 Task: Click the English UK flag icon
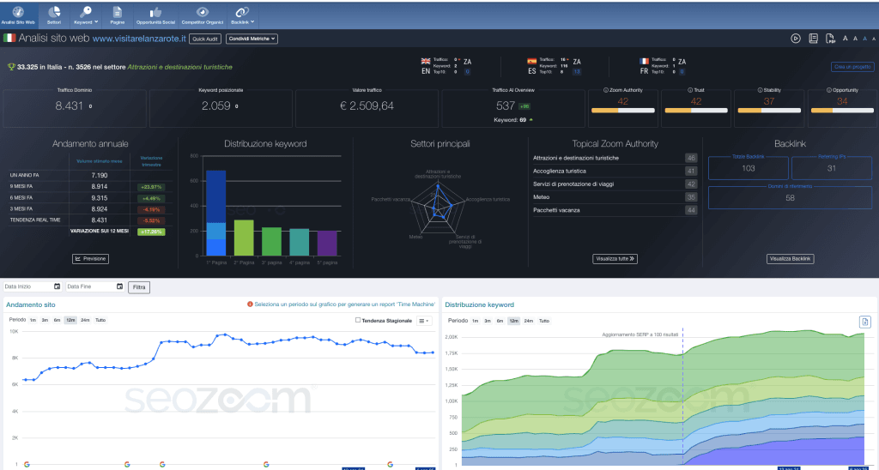pyautogui.click(x=426, y=62)
